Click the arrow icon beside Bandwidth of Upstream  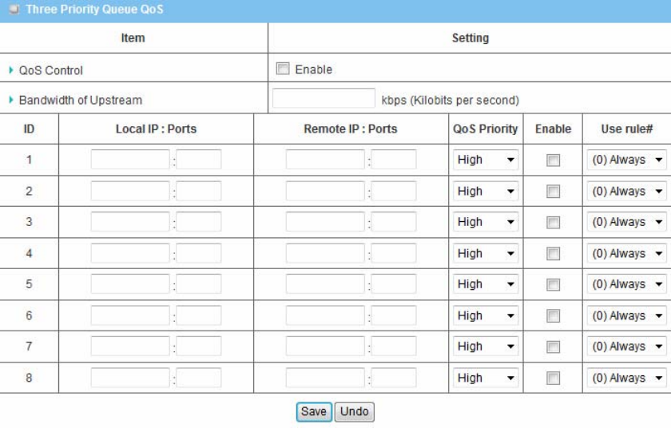coord(10,101)
